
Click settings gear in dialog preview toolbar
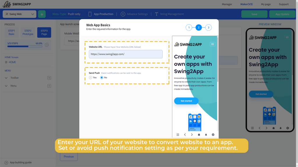tap(213, 135)
